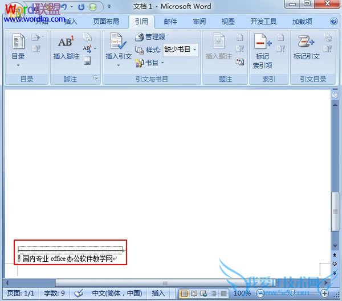Viewport: 342px width, 301px height.
Task: Click Bibliography (书目) button
Action: [x=149, y=63]
